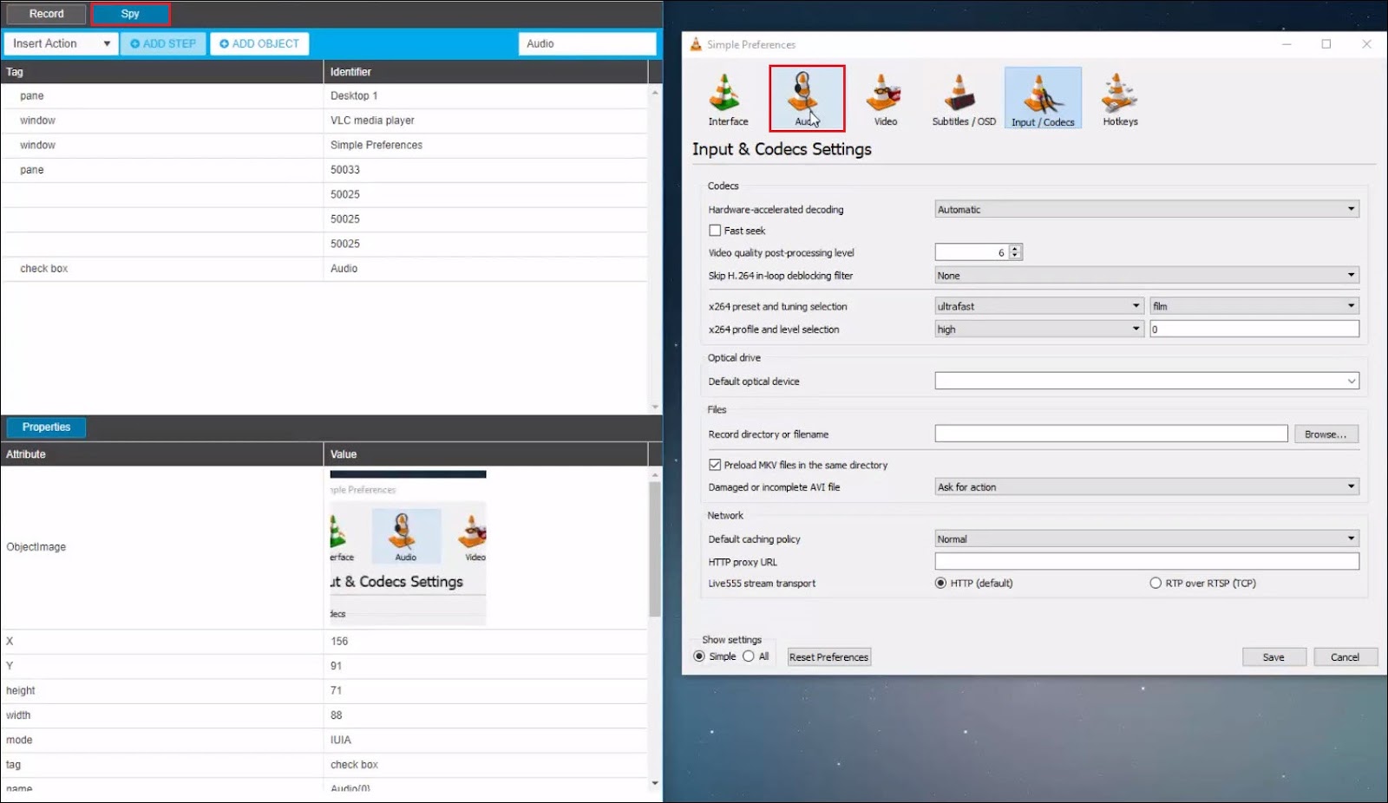Toggle the Fast seek checkbox

pyautogui.click(x=715, y=231)
